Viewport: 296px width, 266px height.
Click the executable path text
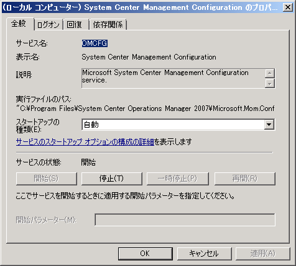pyautogui.click(x=146, y=109)
